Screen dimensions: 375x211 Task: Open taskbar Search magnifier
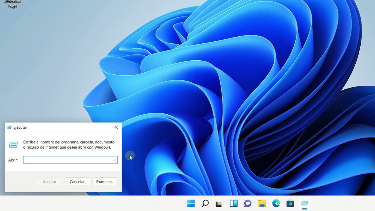[205, 203]
